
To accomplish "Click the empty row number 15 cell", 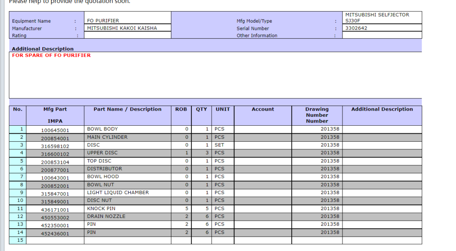I will coord(17,240).
